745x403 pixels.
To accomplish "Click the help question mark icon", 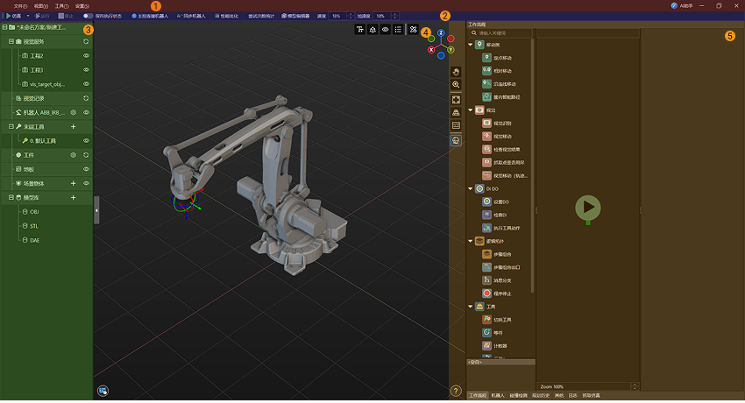I will (456, 391).
